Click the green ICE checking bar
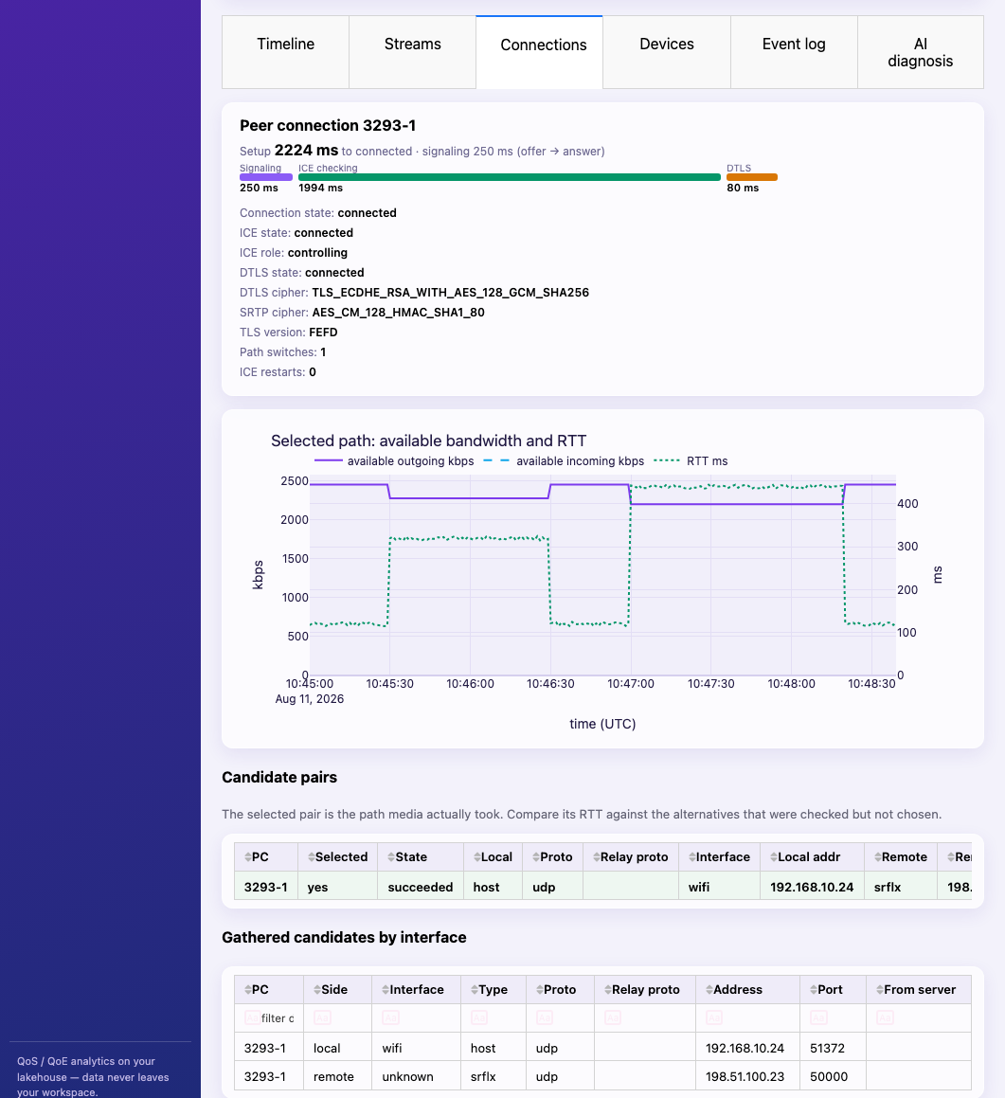 tap(510, 177)
